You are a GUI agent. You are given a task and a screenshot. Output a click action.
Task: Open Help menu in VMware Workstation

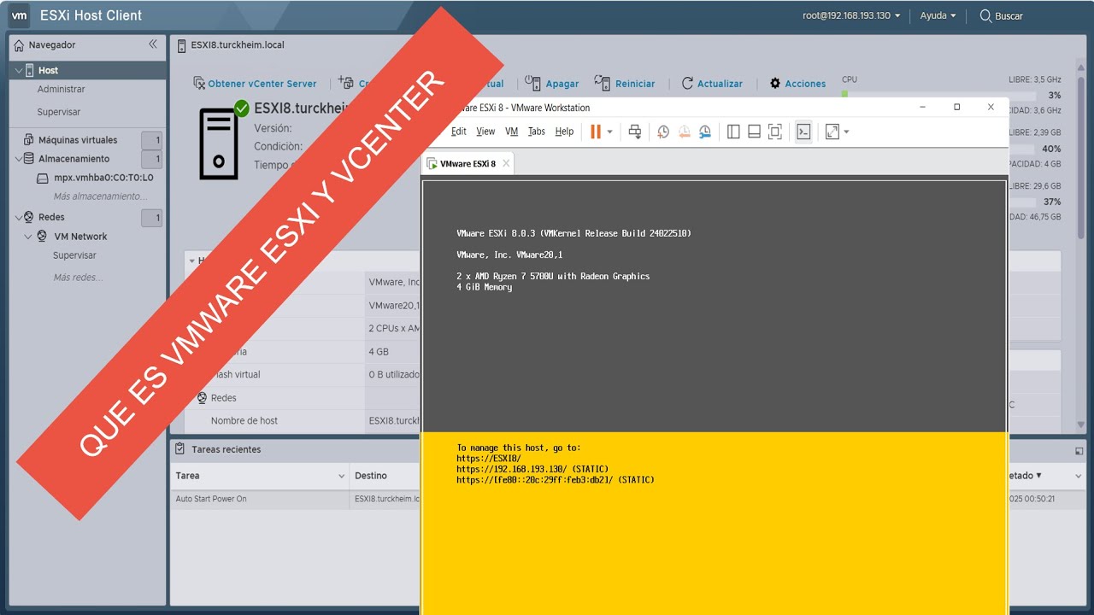pos(564,132)
